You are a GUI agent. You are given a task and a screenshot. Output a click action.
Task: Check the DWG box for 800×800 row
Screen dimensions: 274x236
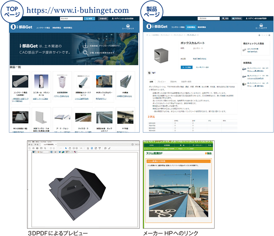(x=175, y=128)
